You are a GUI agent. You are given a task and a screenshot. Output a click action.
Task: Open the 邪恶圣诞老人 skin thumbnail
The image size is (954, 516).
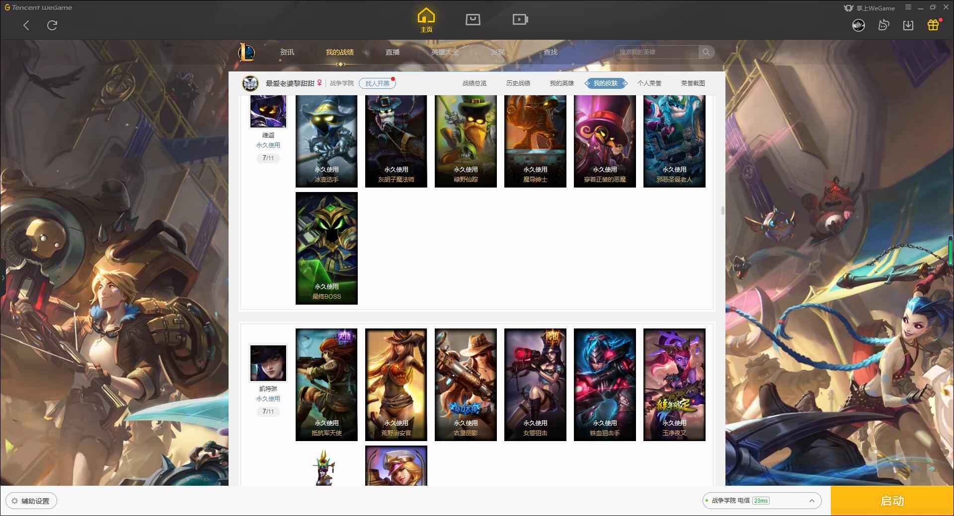[x=674, y=141]
